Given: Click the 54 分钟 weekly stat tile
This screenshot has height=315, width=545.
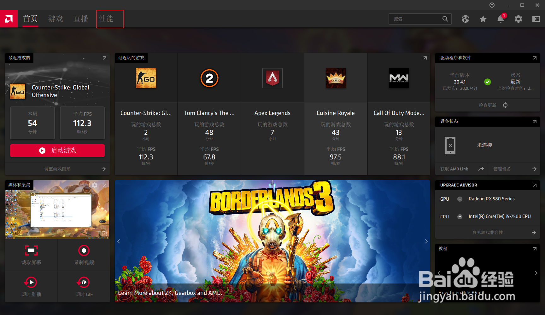Looking at the screenshot, I should 32,123.
